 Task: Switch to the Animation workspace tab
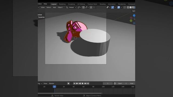(112, 4)
